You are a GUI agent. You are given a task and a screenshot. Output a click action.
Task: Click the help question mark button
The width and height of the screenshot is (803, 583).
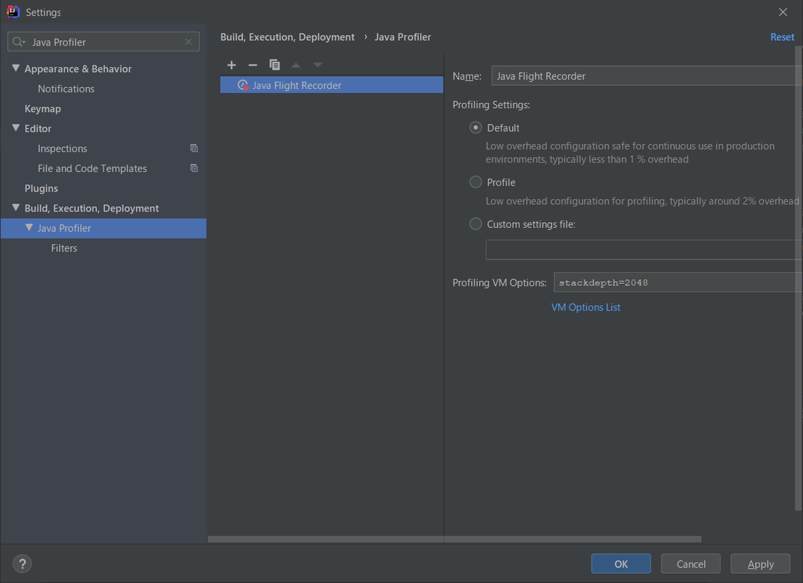coord(22,564)
